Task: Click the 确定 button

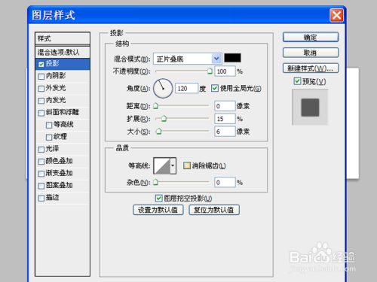Action: [311, 38]
